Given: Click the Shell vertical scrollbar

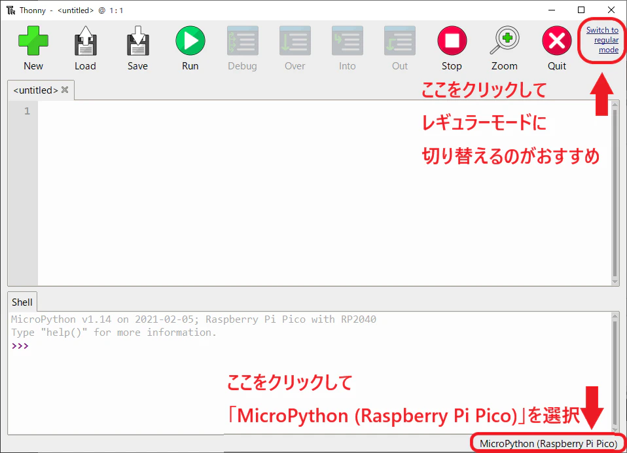Looking at the screenshot, I should pos(615,373).
